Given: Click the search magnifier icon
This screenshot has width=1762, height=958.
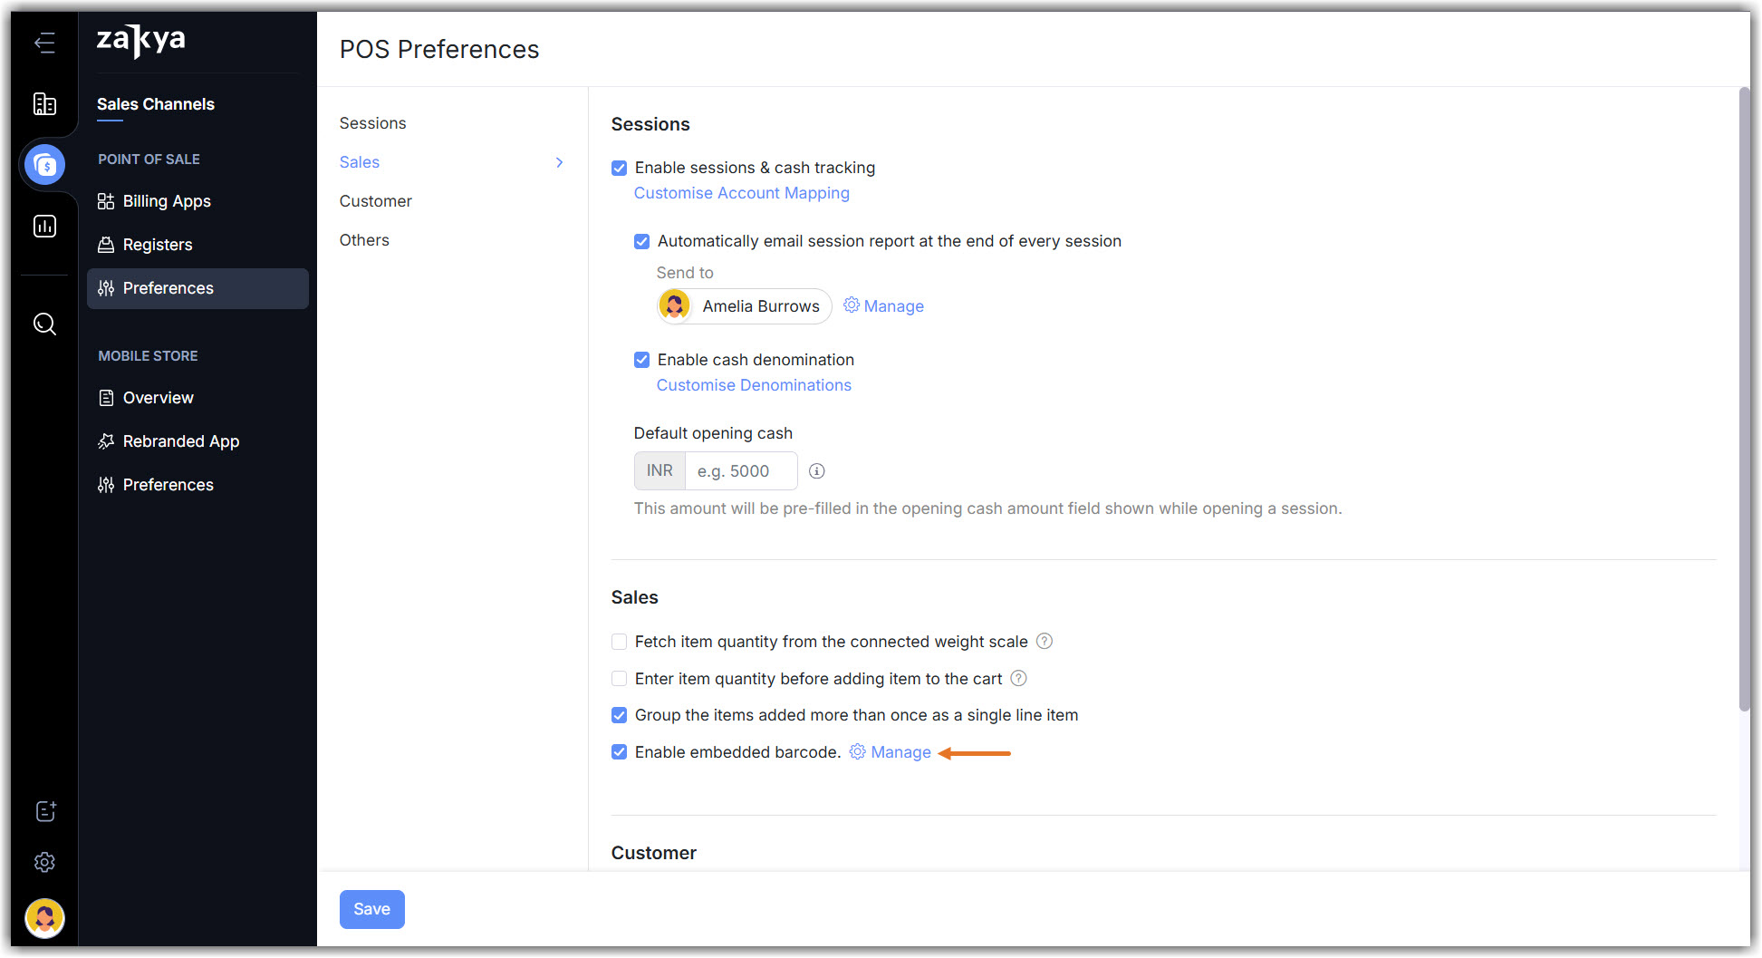Looking at the screenshot, I should pyautogui.click(x=44, y=324).
